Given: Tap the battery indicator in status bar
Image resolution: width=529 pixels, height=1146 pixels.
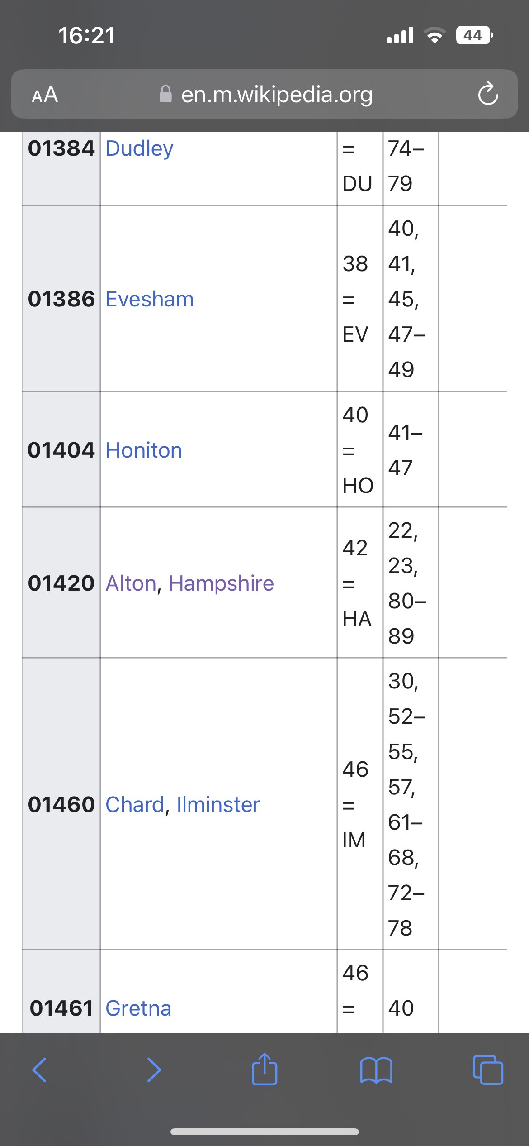Looking at the screenshot, I should (474, 35).
